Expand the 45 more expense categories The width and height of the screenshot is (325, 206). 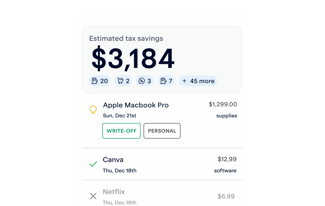pos(198,81)
